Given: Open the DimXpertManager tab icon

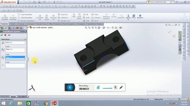Looking at the screenshot, I should (13, 28).
